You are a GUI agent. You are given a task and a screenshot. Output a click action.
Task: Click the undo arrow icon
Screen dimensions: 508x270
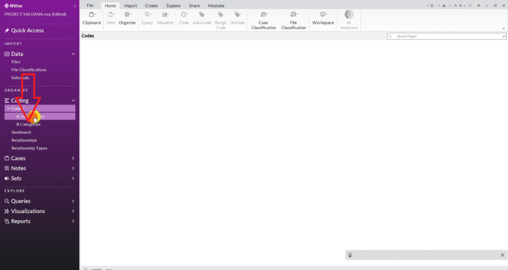click(x=455, y=5)
